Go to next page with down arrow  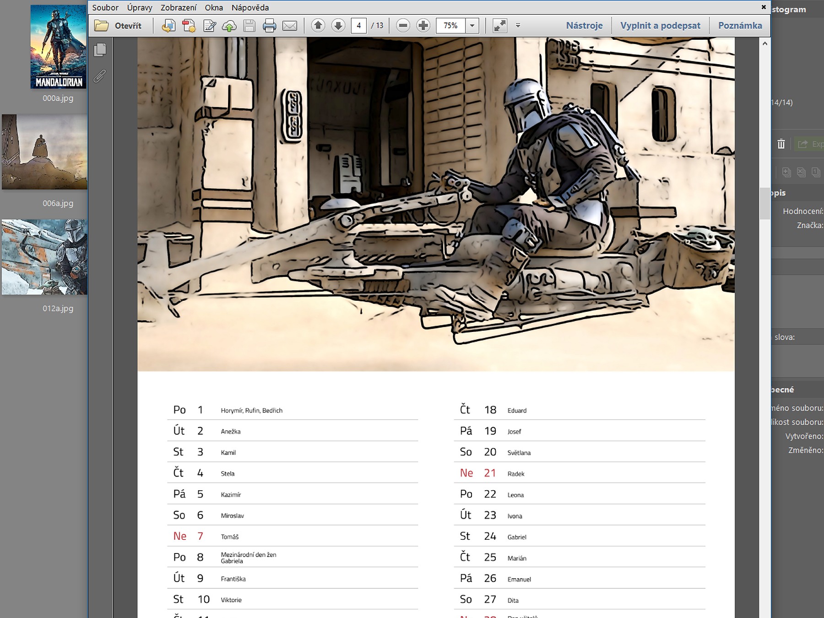(338, 26)
